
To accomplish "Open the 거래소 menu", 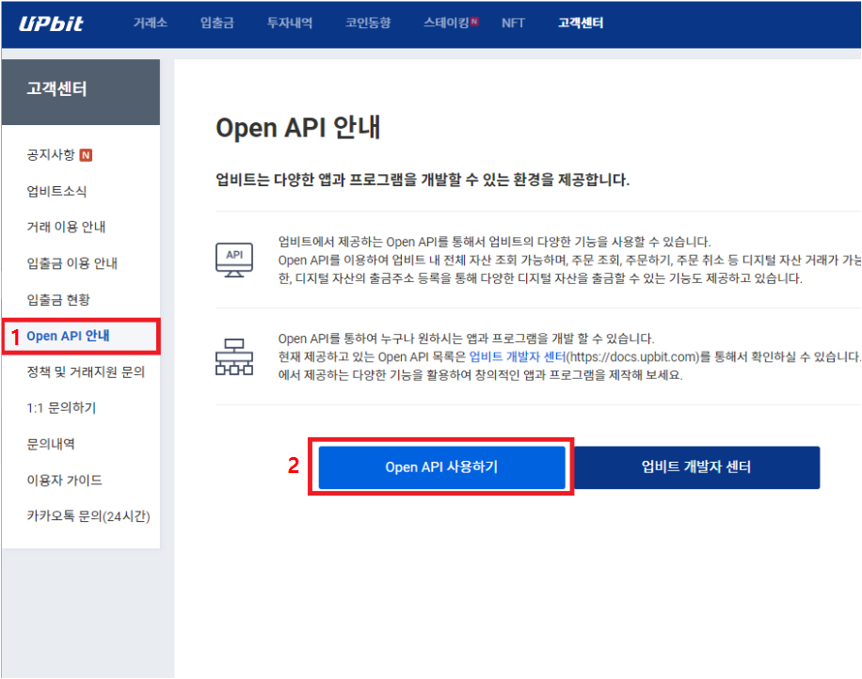I will coord(150,24).
